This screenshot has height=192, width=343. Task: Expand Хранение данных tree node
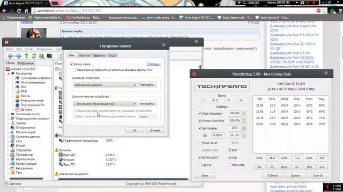tap(9, 137)
